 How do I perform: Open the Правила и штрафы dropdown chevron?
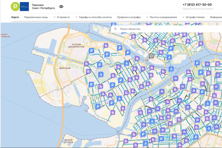coord(147,17)
